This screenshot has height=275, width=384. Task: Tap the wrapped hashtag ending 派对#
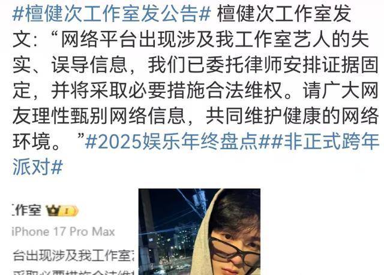38,167
